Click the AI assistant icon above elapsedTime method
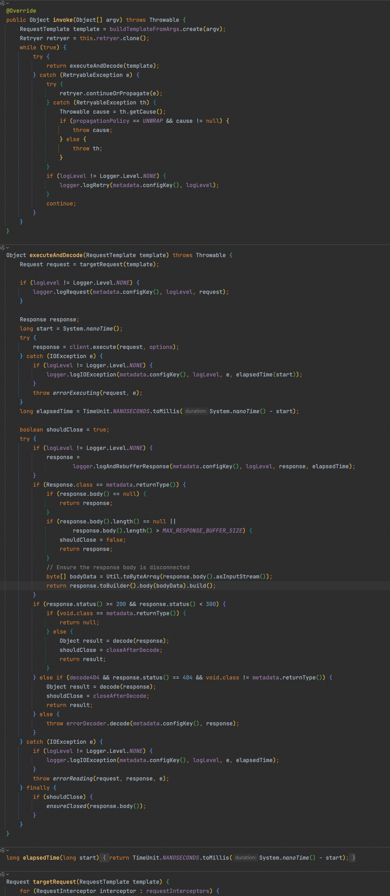This screenshot has width=390, height=896. (2, 850)
